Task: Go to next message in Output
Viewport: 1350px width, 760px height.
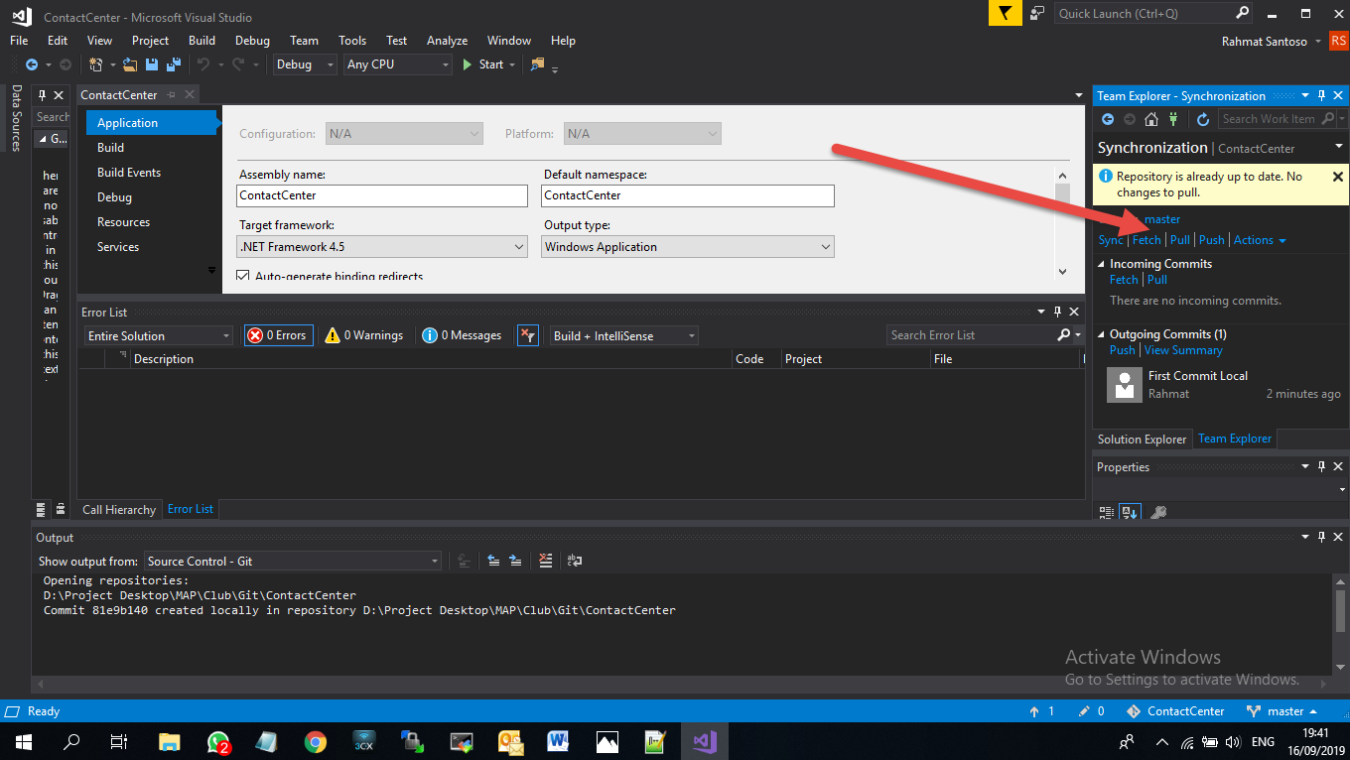Action: click(515, 561)
